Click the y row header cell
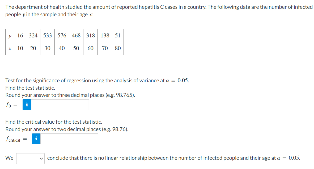The image size is (314, 169). click(10, 35)
